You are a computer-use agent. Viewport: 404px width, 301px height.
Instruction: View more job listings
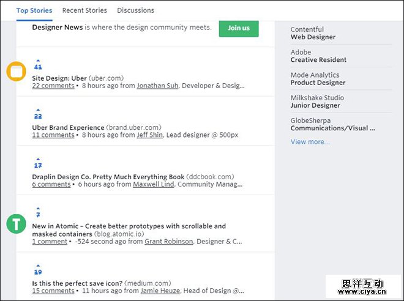point(310,142)
